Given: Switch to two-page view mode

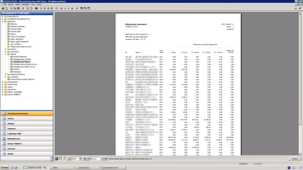Looking at the screenshot, I should [x=69, y=159].
